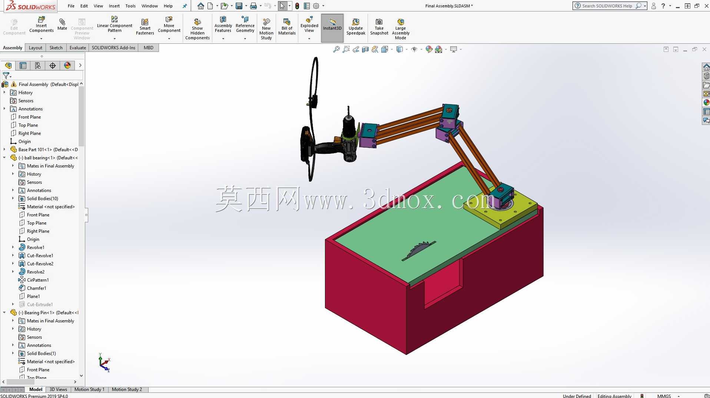The width and height of the screenshot is (710, 398).
Task: Select the Mate tool
Action: [x=62, y=24]
